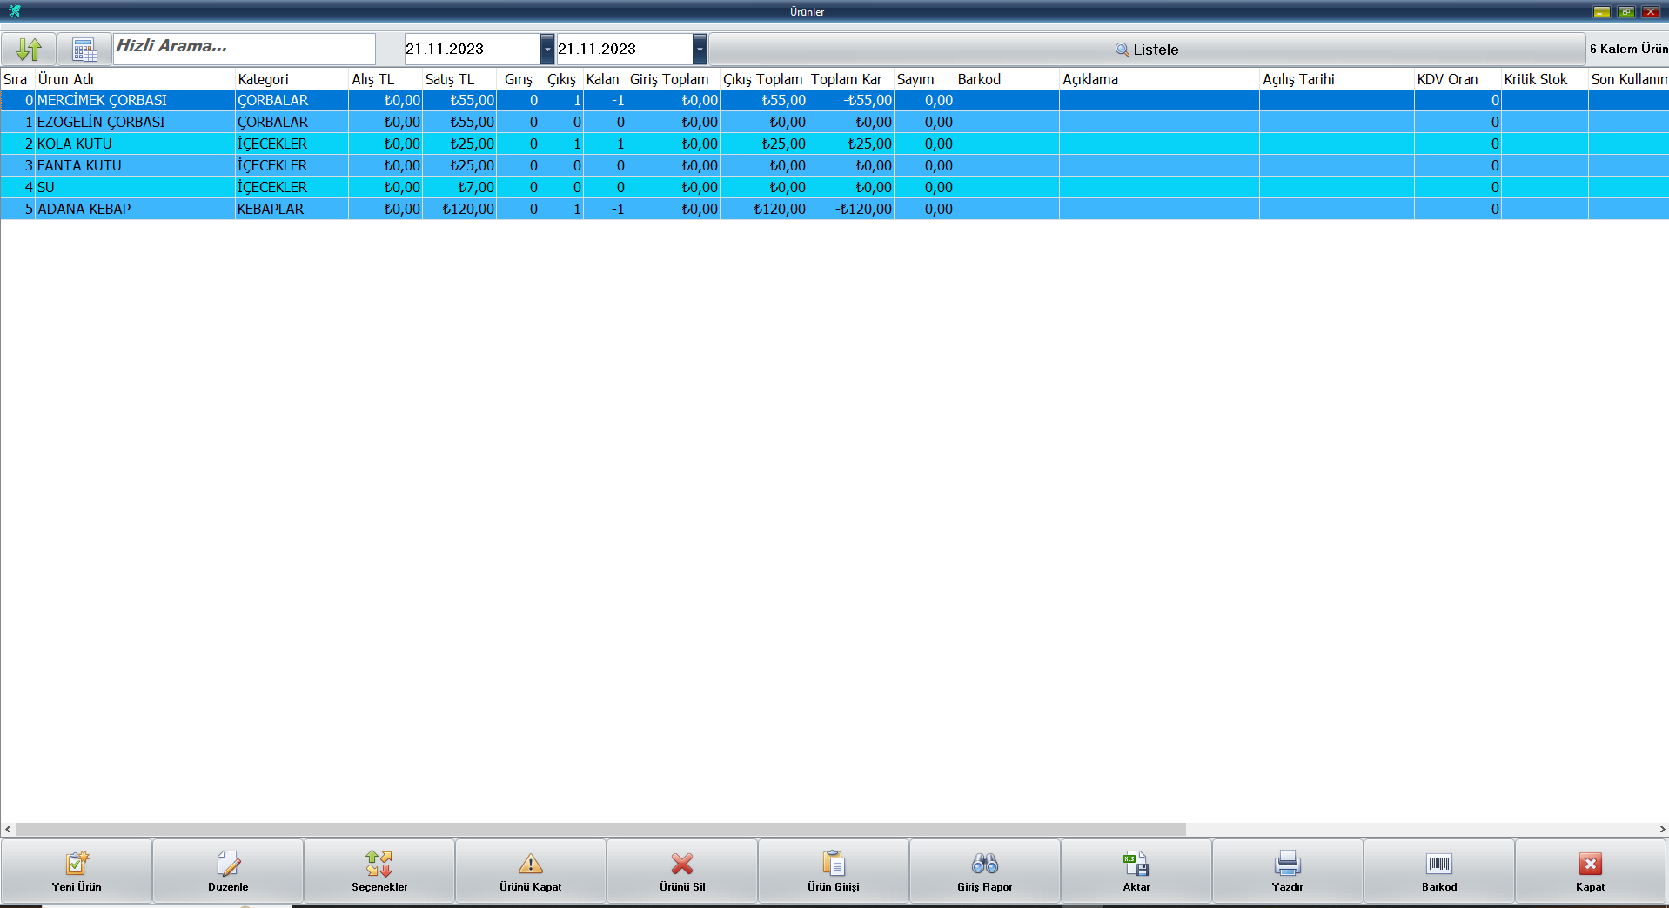1669x908 pixels.
Task: Select the MERCİMEK ÇORBASI row
Action: click(x=834, y=100)
